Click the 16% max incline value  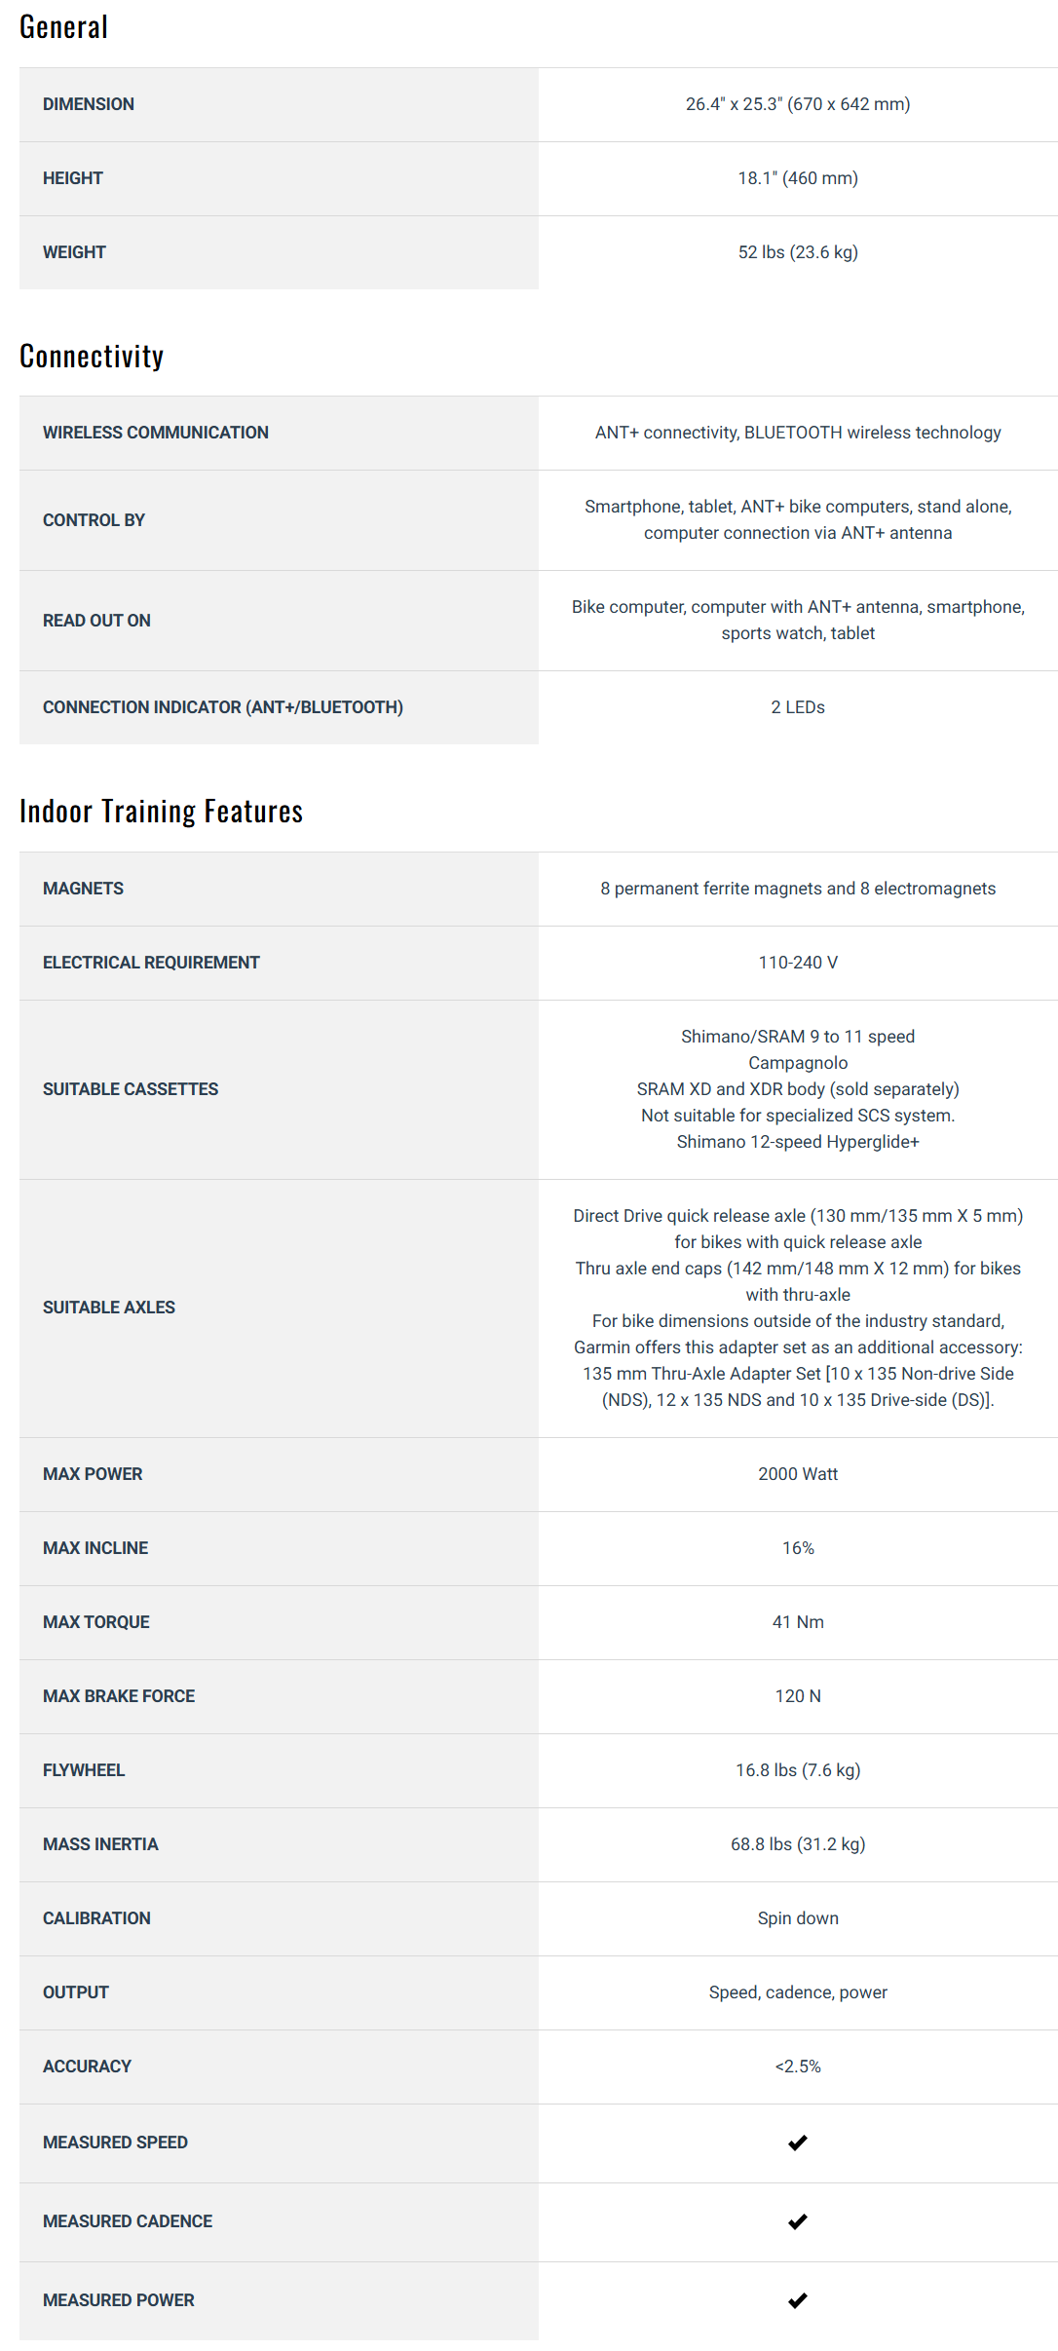[798, 1548]
